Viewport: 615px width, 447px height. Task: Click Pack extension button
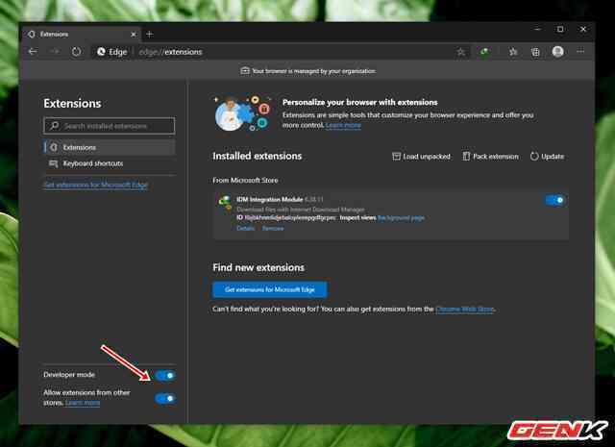490,156
